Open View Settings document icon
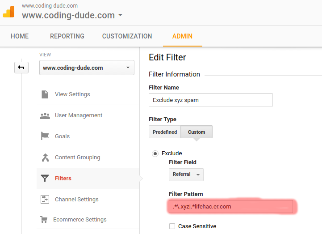The height and width of the screenshot is (234, 322). tap(45, 94)
